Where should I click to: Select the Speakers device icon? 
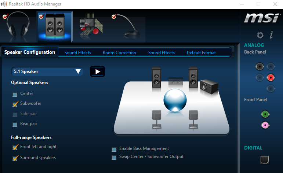point(54,26)
